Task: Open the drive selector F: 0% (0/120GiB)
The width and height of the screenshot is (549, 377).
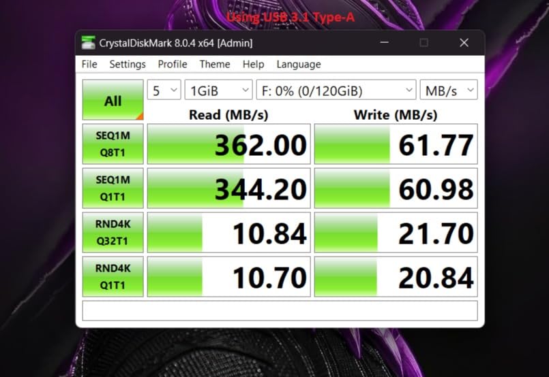Action: [x=336, y=90]
